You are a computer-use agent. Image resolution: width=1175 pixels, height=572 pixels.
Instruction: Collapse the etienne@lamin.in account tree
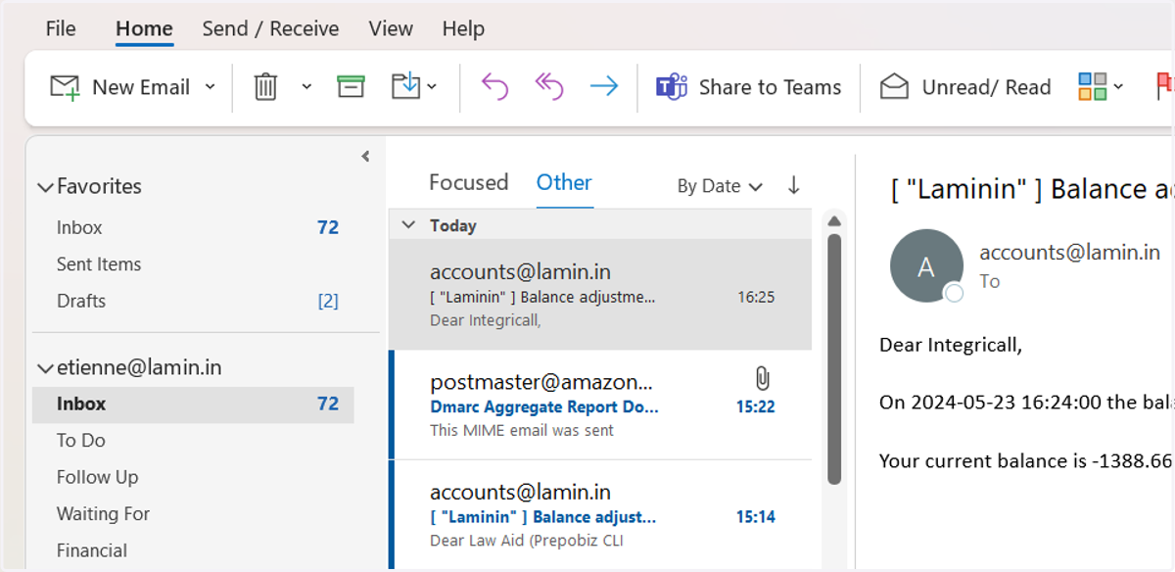[45, 368]
